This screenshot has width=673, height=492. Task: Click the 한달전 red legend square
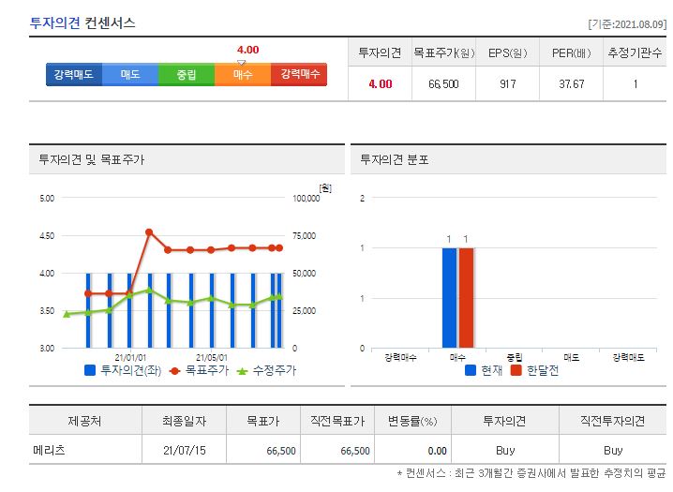pyautogui.click(x=516, y=370)
